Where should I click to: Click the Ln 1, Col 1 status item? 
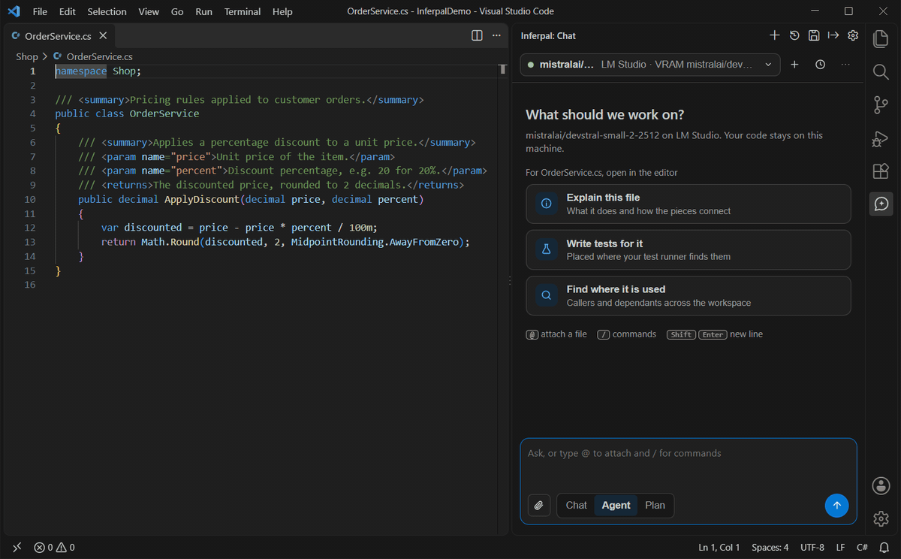(x=719, y=547)
